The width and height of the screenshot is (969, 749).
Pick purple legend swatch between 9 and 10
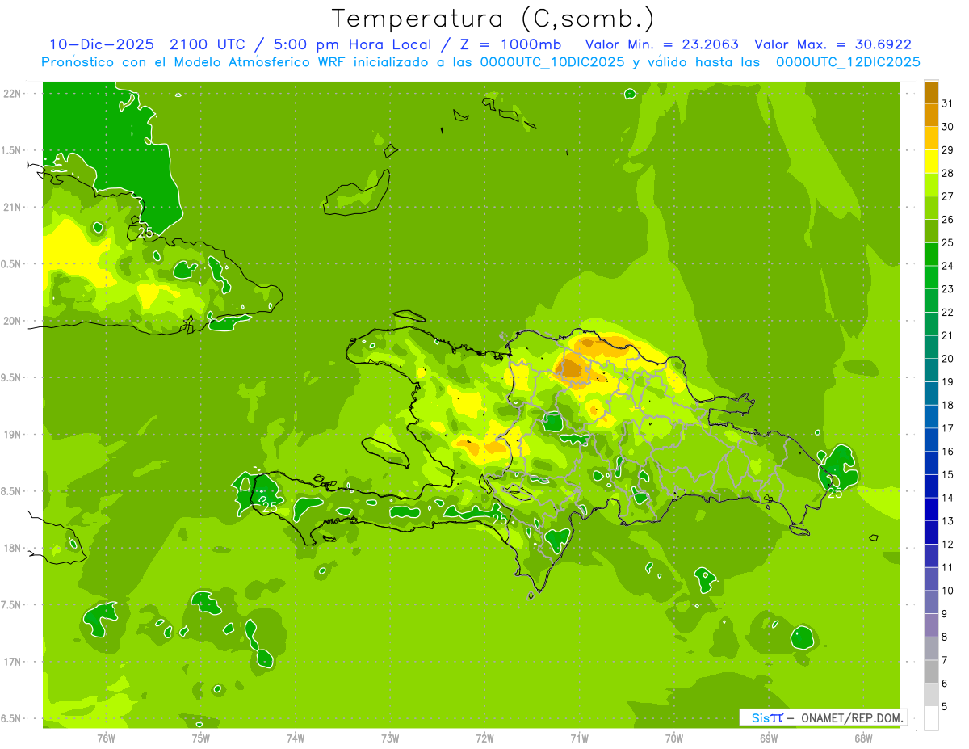click(931, 603)
